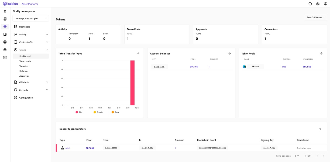
Task: Open the info icon in the top bar
Action: (x=310, y=4)
